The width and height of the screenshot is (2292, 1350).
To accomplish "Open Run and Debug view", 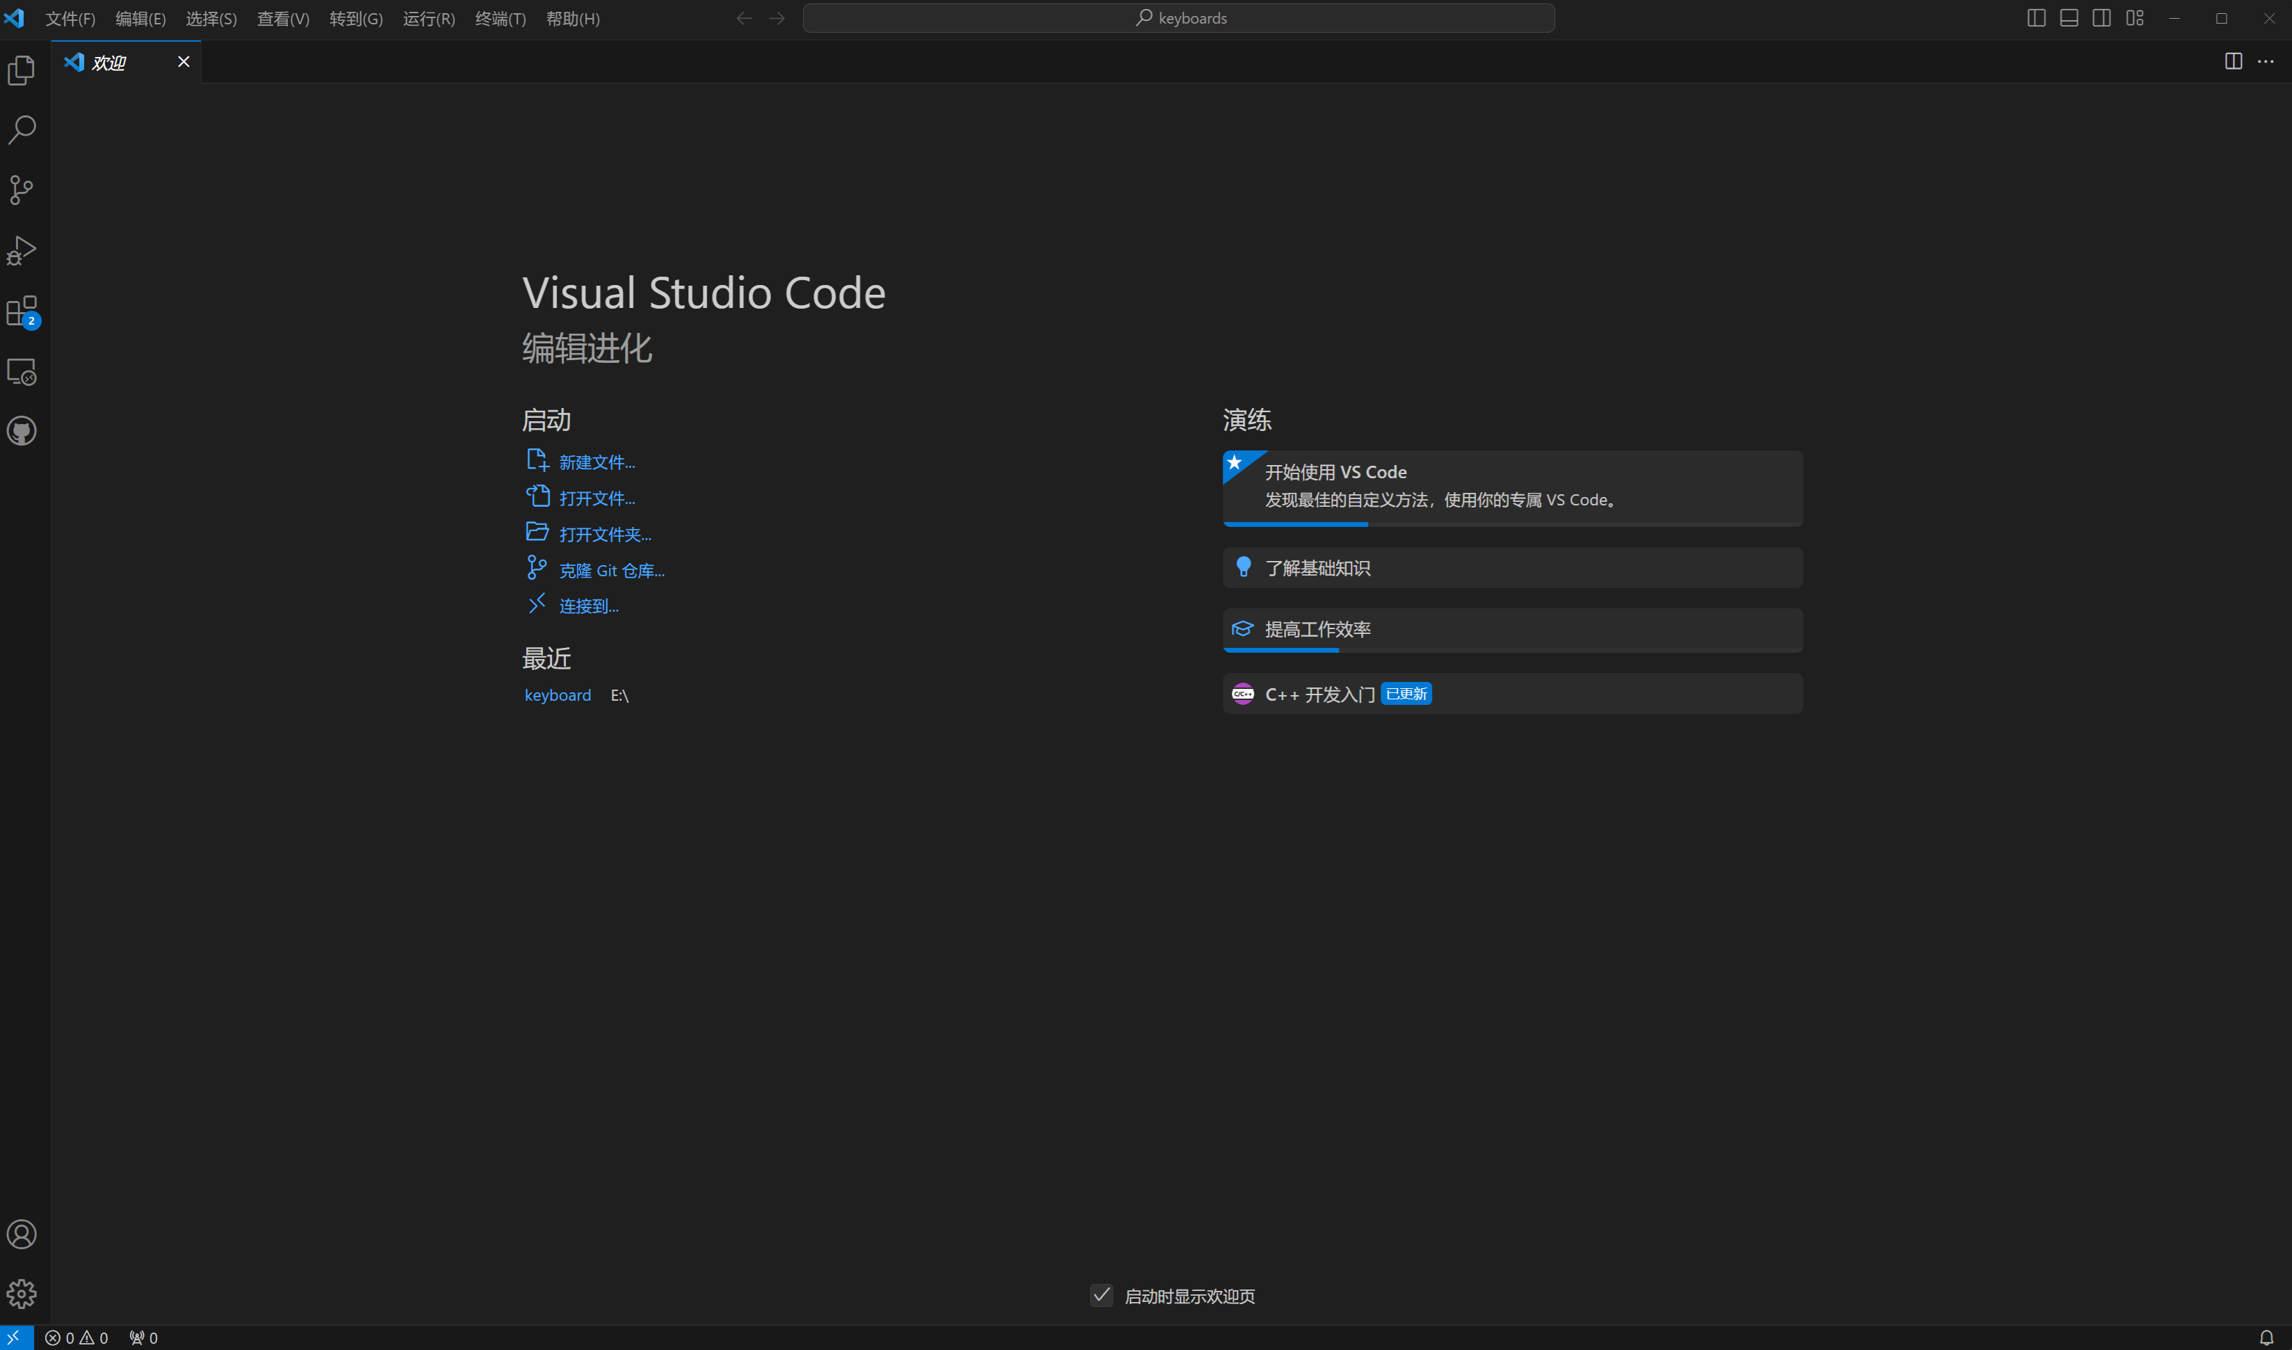I will tap(22, 250).
